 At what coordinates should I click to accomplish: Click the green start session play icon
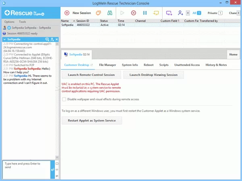(x=123, y=13)
